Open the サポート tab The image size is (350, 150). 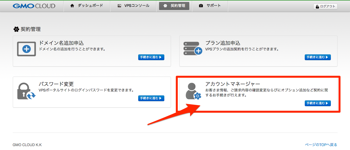210,6
